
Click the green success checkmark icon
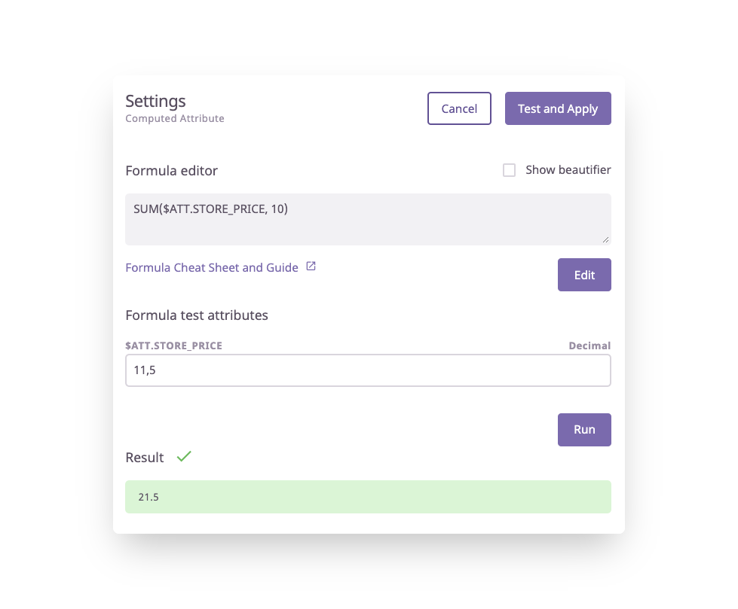(184, 456)
